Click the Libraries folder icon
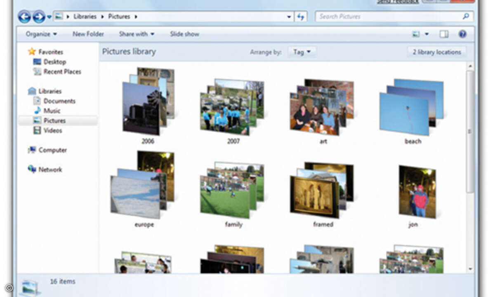 click(32, 91)
